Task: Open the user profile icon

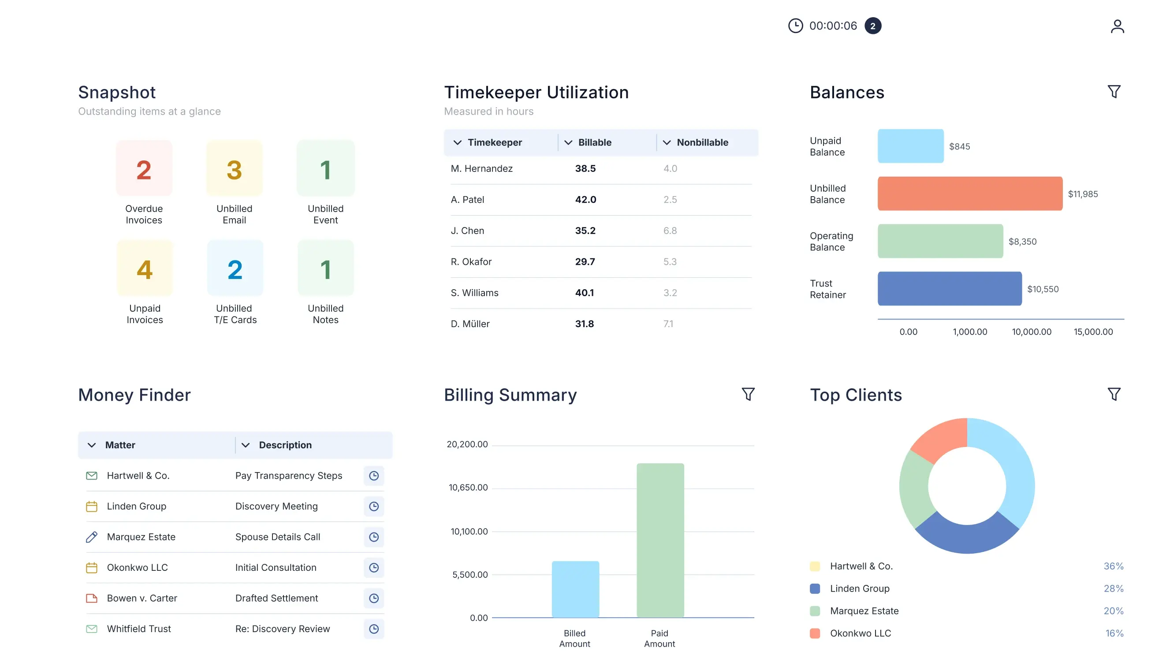Action: point(1117,26)
